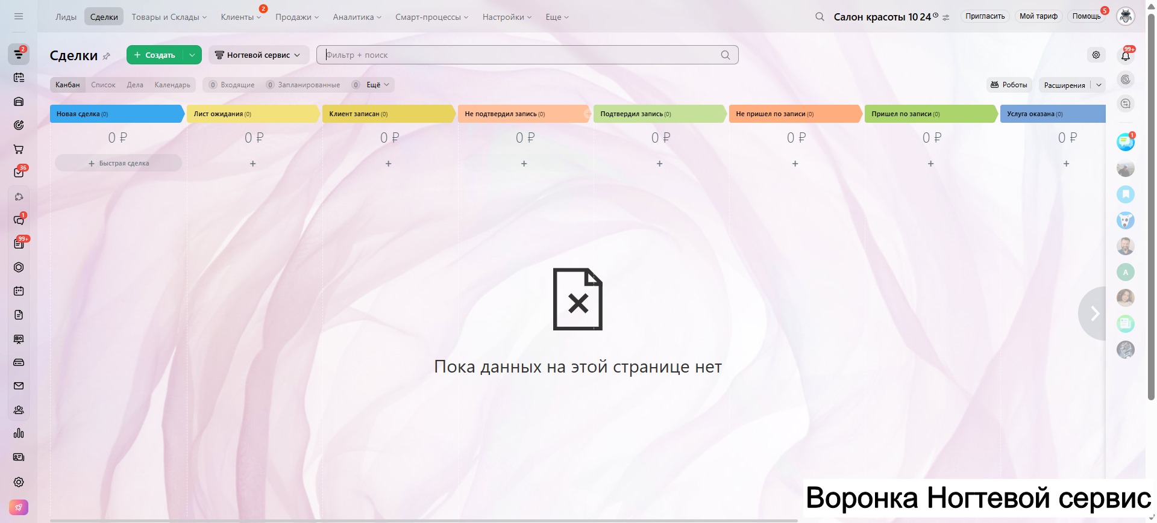Image resolution: width=1157 pixels, height=523 pixels.
Task: Click the blue Новая сделка stage header
Action: click(x=118, y=114)
